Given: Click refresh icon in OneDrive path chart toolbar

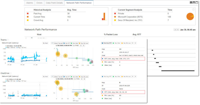Looking at the screenshot, I should (x=52, y=76).
